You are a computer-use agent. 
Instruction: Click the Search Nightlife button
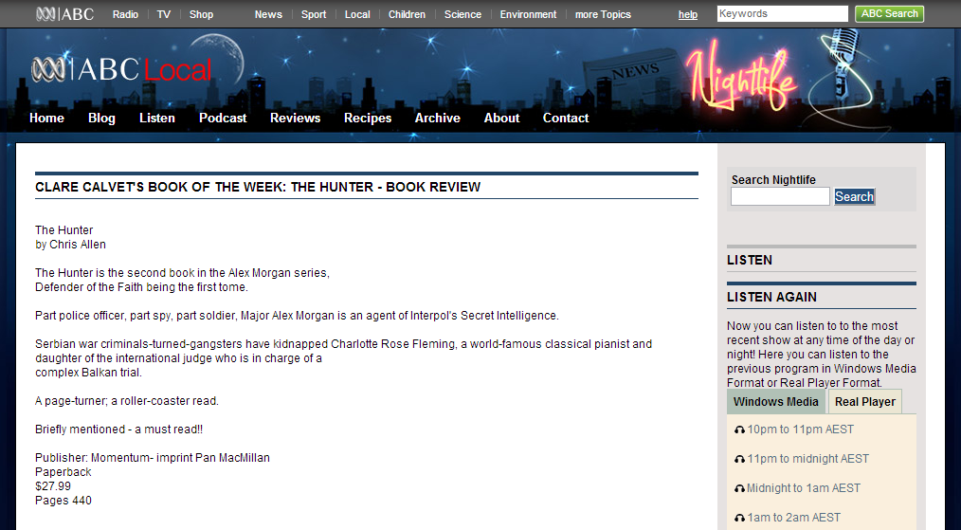click(x=854, y=196)
